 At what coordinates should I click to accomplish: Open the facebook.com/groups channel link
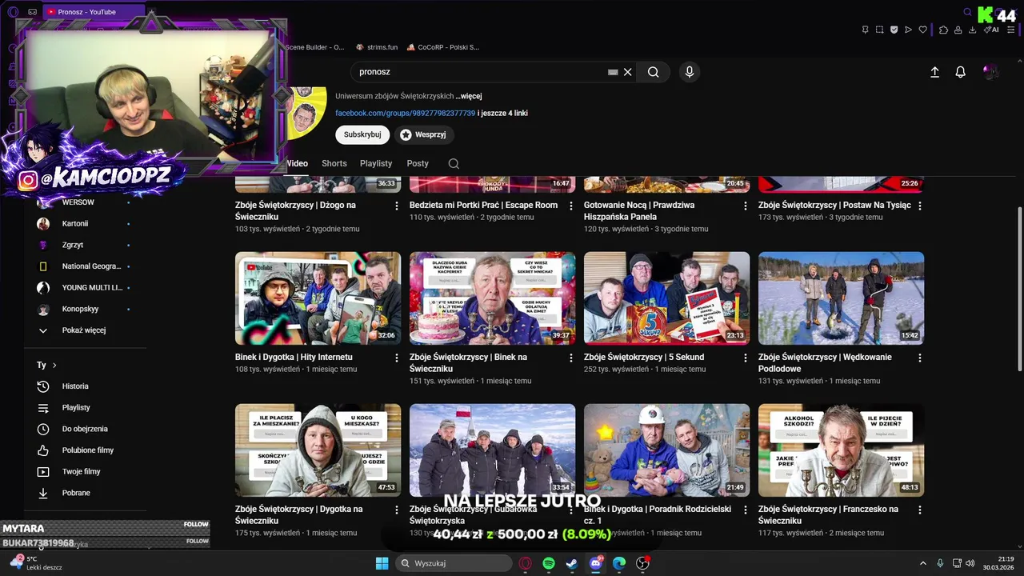coord(405,114)
